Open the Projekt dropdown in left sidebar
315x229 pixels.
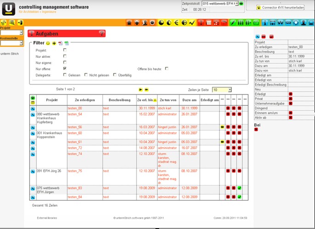tap(11, 33)
